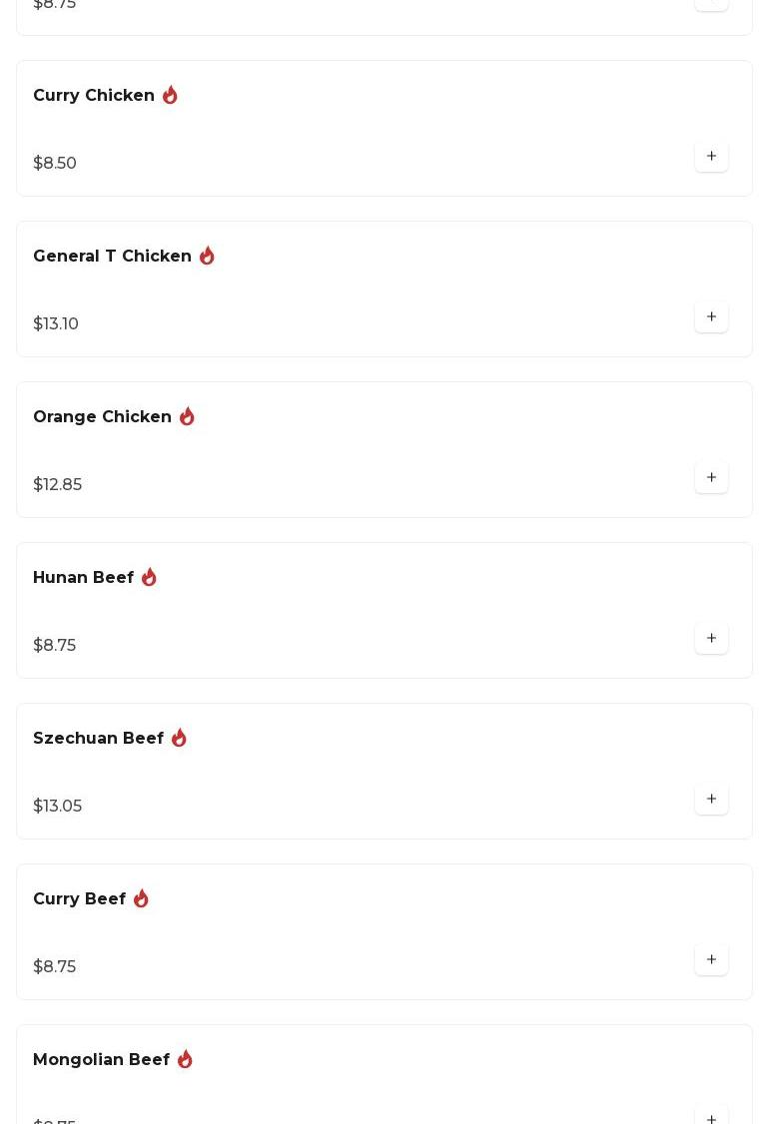Tap the plus icon for Curry Beef
The width and height of the screenshot is (769, 1124).
pyautogui.click(x=711, y=960)
